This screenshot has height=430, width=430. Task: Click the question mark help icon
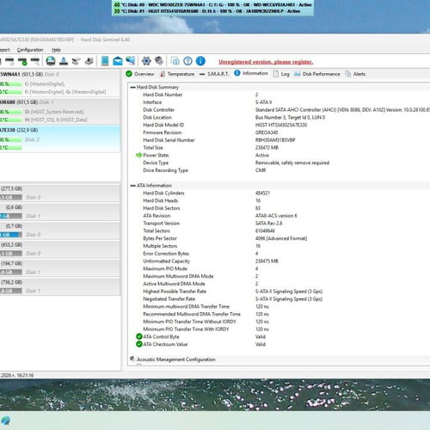187,61
